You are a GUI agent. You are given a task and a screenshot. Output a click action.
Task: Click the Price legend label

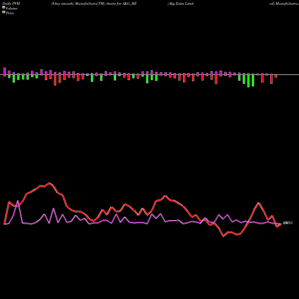click(10, 13)
